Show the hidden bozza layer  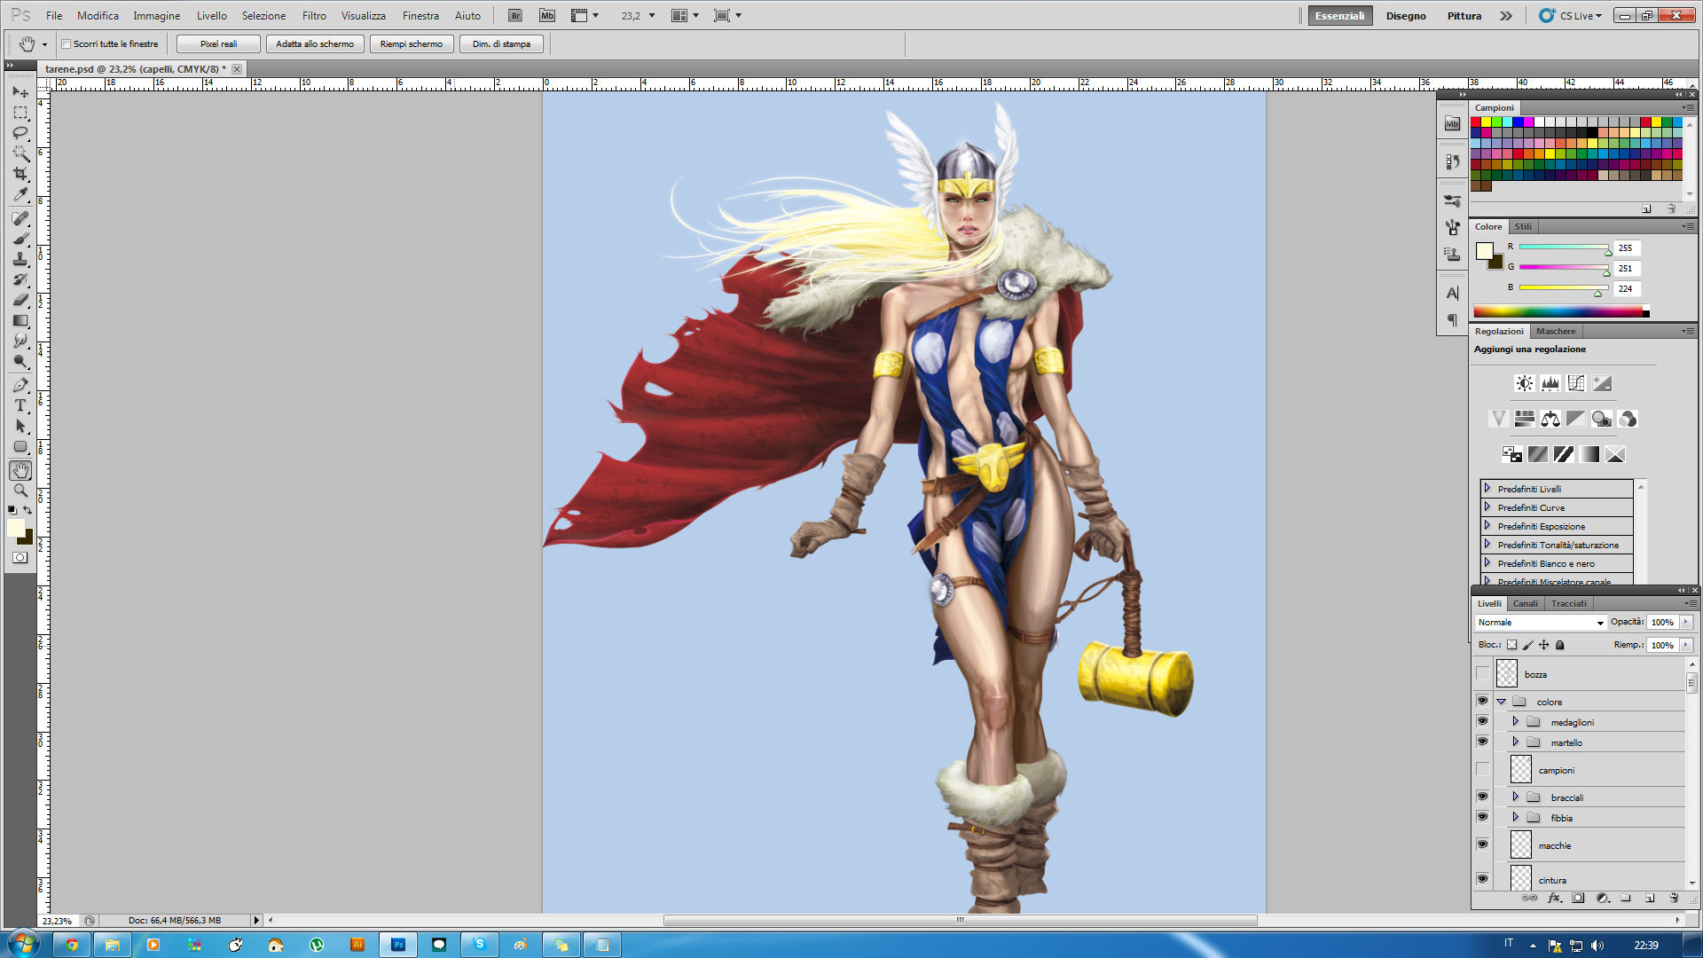click(x=1482, y=674)
